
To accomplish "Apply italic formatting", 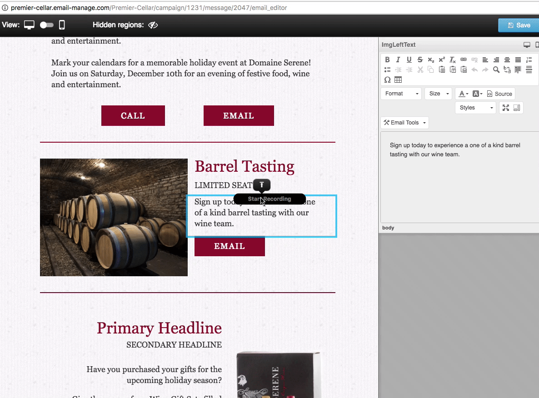I will (x=398, y=60).
